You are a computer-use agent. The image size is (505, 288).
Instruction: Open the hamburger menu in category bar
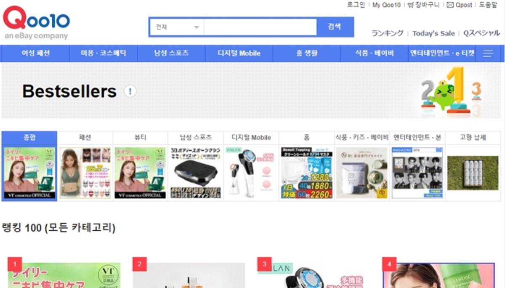pyautogui.click(x=488, y=53)
